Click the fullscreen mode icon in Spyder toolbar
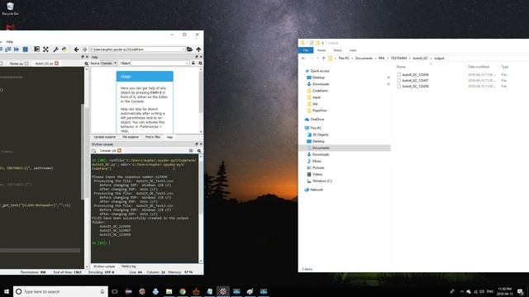This screenshot has height=297, width=529. 45,49
